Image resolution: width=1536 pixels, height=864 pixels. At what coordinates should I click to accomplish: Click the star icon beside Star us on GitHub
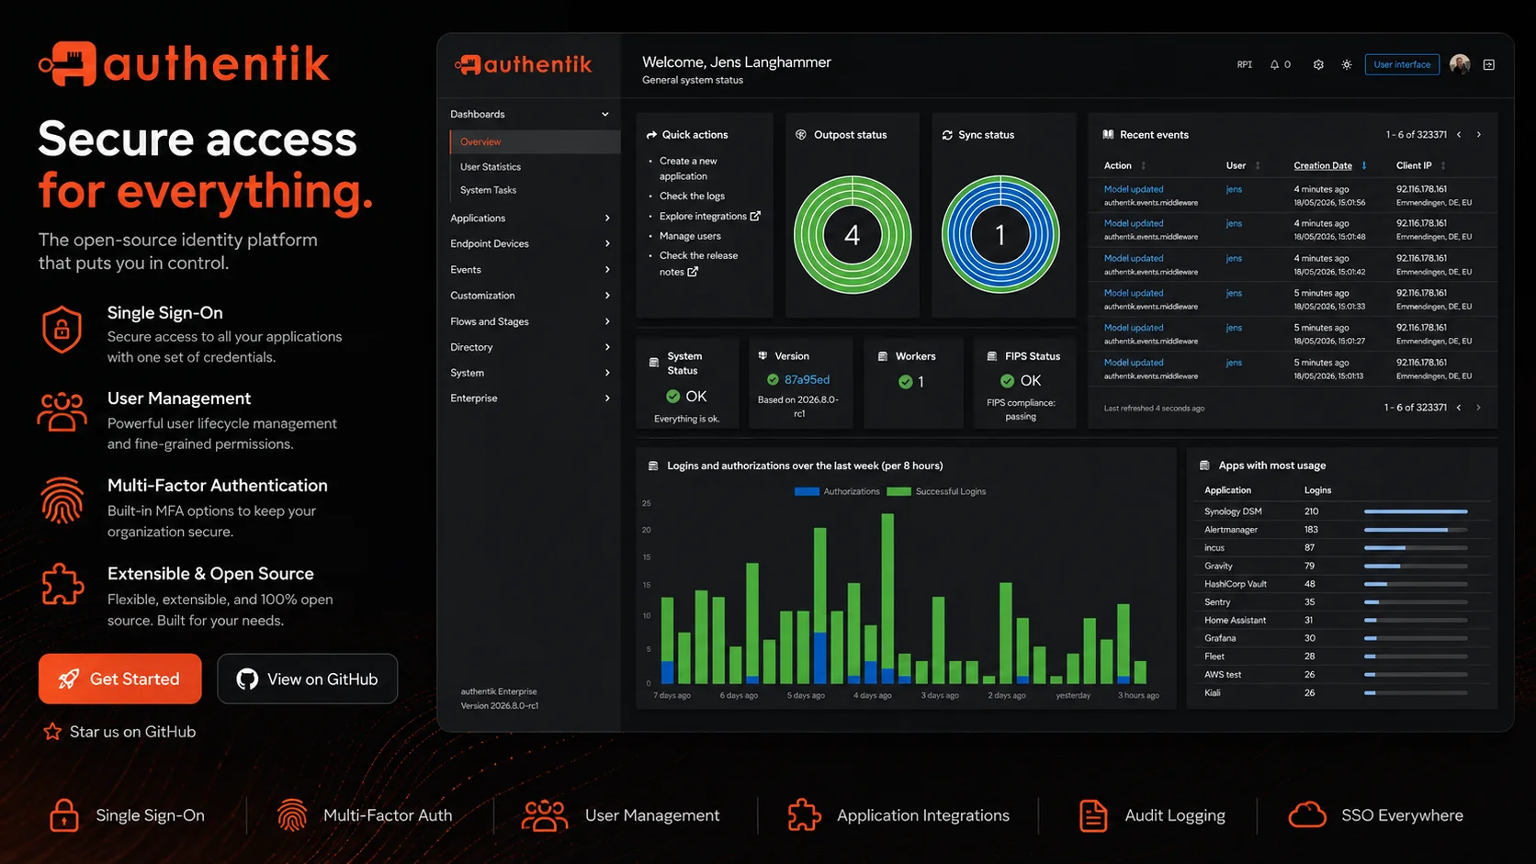(52, 732)
